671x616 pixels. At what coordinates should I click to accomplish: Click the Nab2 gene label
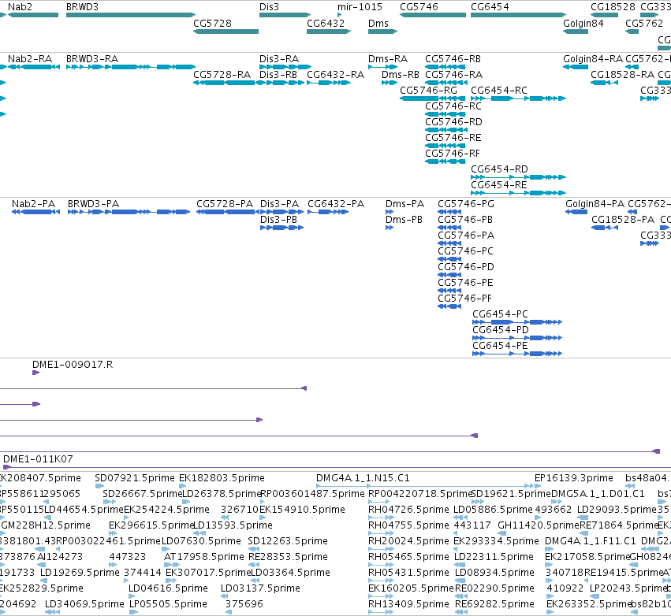point(21,7)
